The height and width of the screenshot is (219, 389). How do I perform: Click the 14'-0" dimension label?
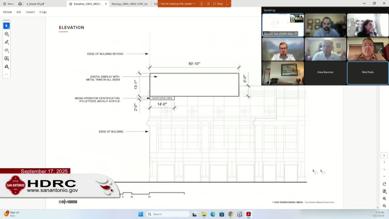[162, 104]
